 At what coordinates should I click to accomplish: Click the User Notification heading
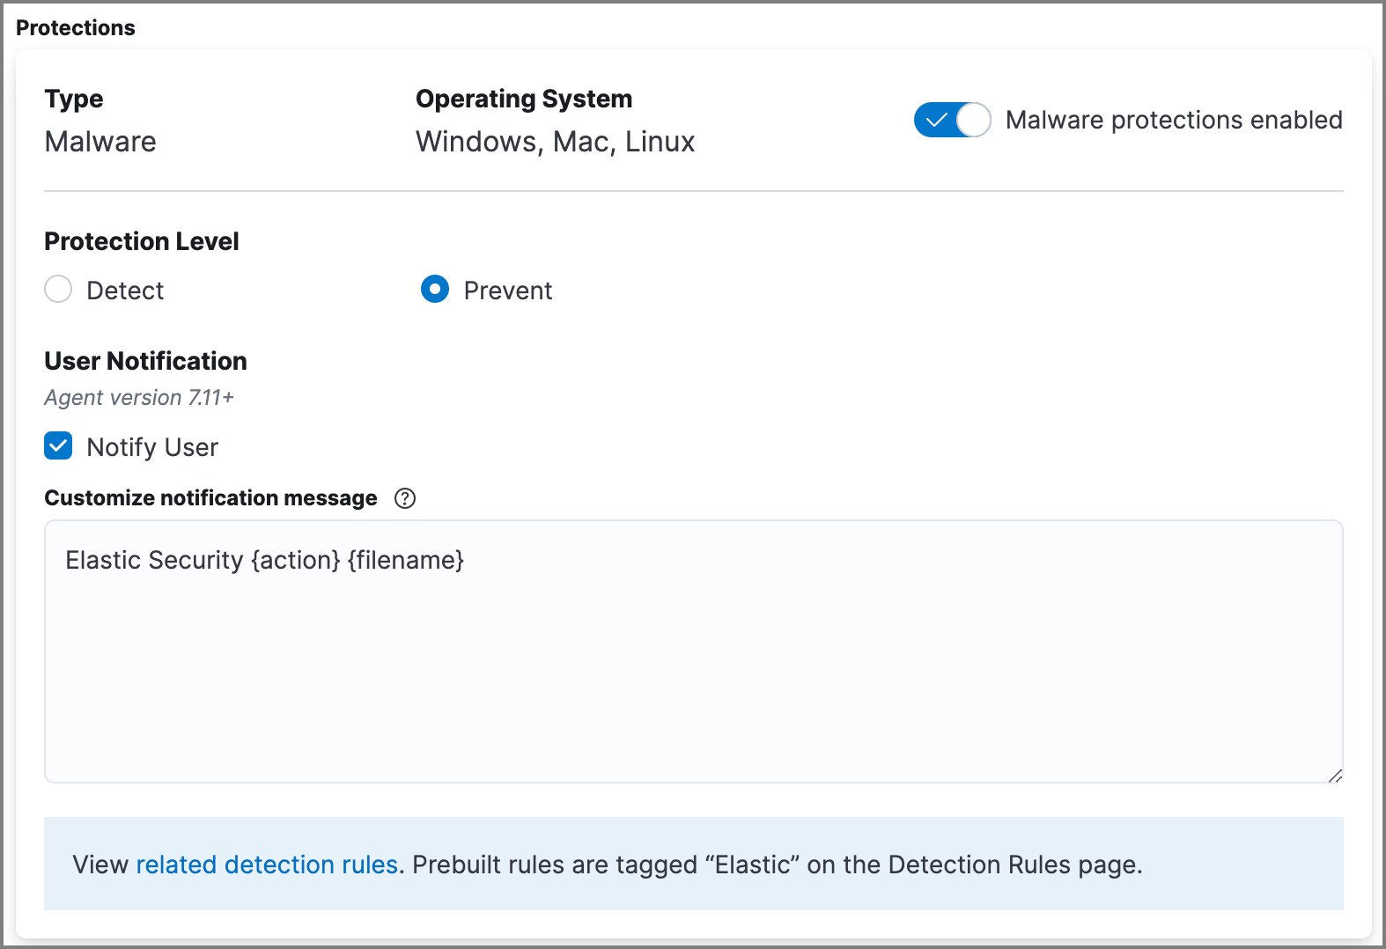pyautogui.click(x=144, y=361)
